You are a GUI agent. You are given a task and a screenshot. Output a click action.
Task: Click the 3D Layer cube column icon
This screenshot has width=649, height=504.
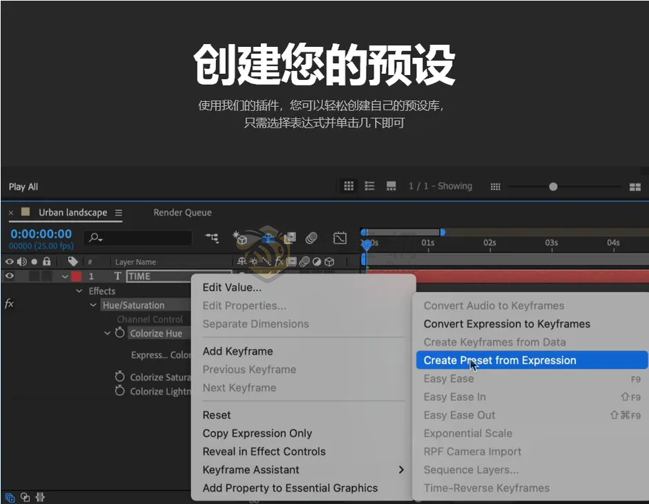click(329, 261)
